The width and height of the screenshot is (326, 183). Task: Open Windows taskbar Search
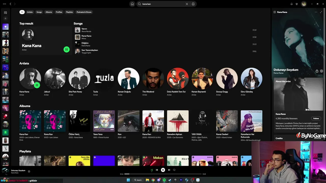pos(138,180)
